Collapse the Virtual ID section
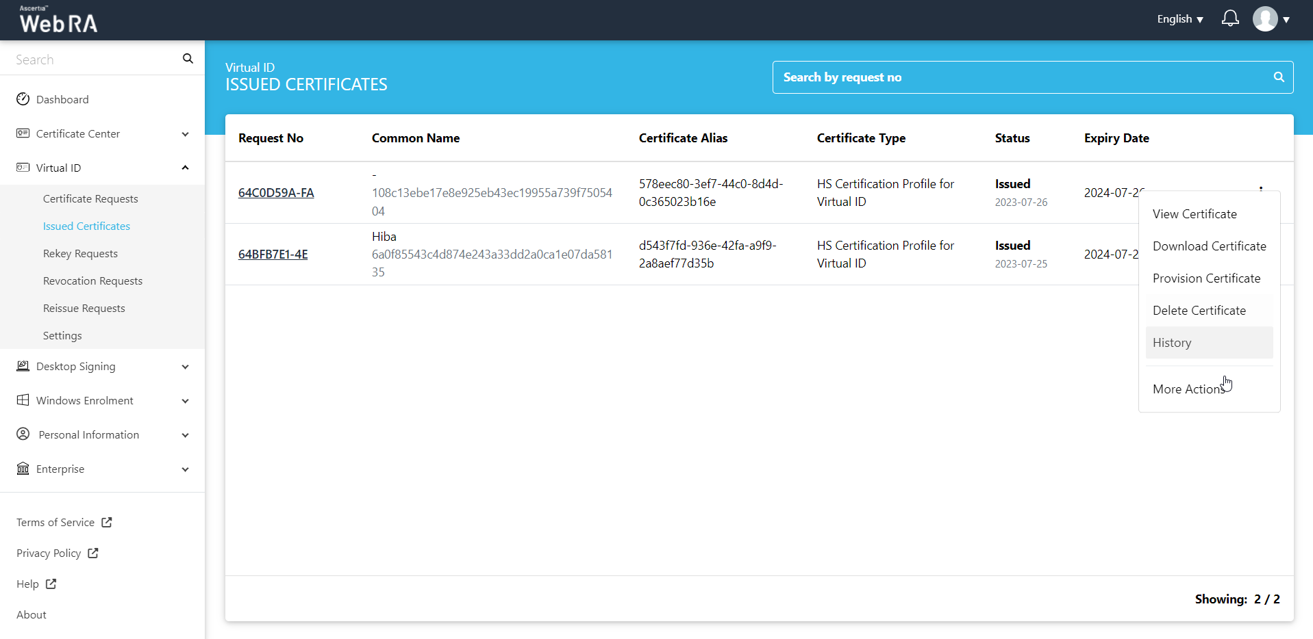1313x639 pixels. click(185, 168)
